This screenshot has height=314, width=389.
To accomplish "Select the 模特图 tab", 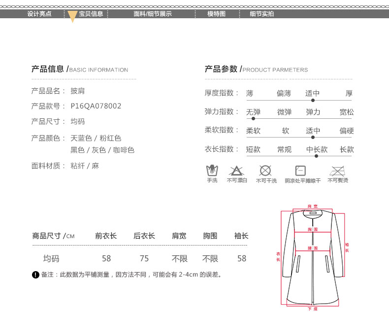I will (x=216, y=14).
